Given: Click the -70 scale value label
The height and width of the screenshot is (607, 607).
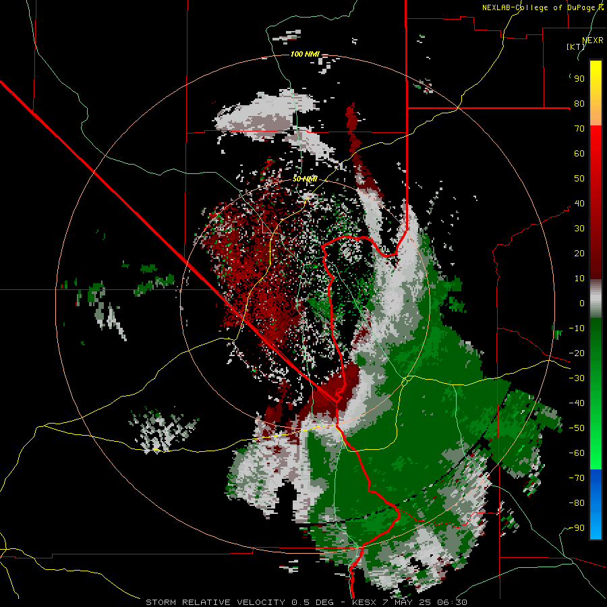Looking at the screenshot, I should (x=577, y=478).
